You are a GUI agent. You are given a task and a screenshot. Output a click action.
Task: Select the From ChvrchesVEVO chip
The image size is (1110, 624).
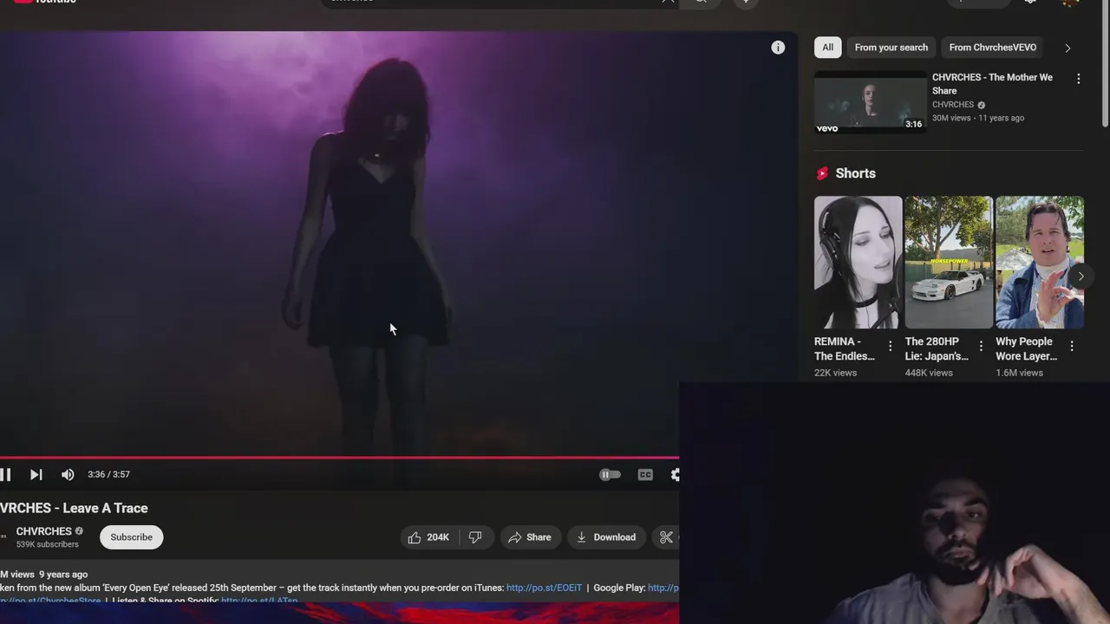click(x=992, y=48)
